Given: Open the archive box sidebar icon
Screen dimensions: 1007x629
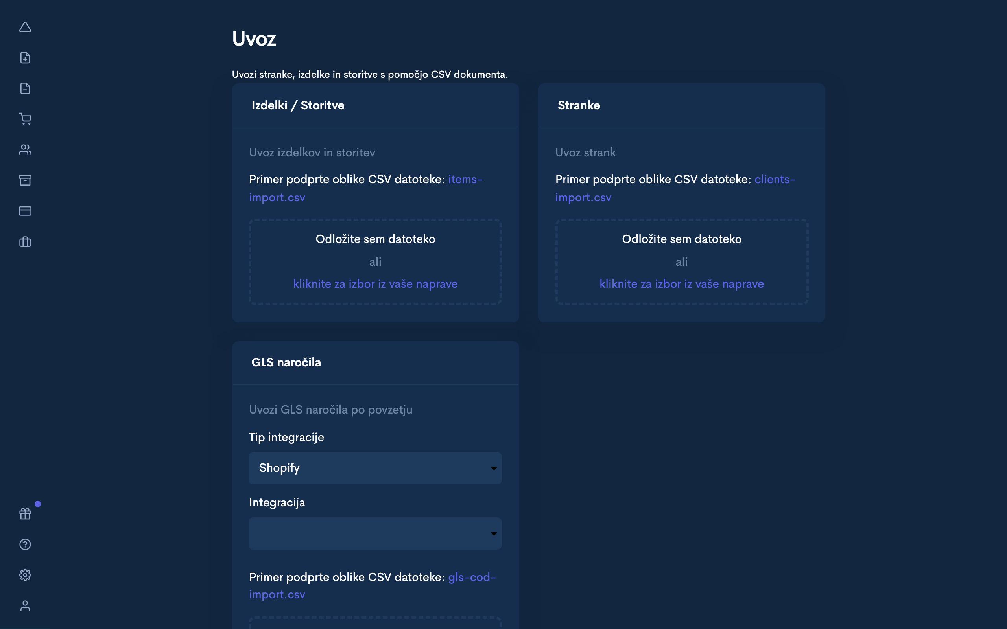Looking at the screenshot, I should (x=25, y=180).
